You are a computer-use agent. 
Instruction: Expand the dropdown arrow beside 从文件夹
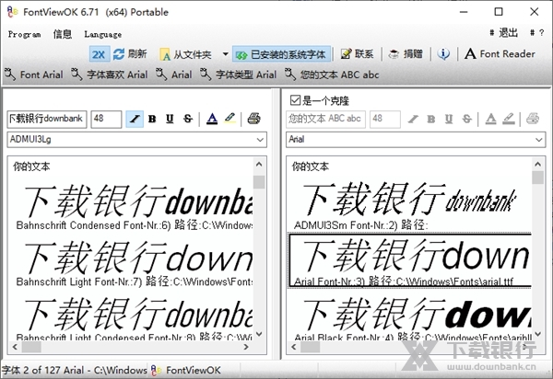click(x=225, y=54)
